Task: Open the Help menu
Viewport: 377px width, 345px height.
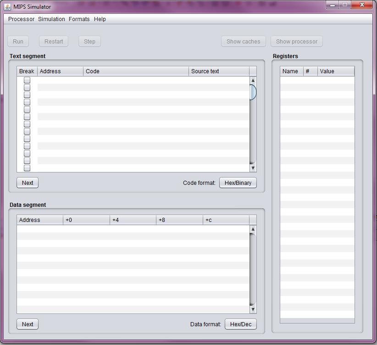Action: 100,19
